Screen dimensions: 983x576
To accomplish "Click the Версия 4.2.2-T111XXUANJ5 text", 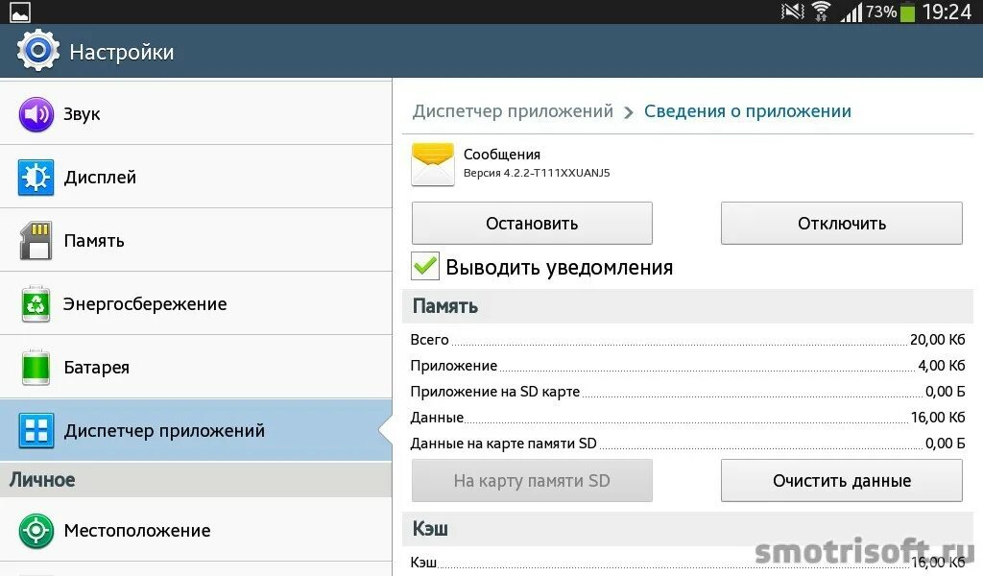I will click(537, 173).
